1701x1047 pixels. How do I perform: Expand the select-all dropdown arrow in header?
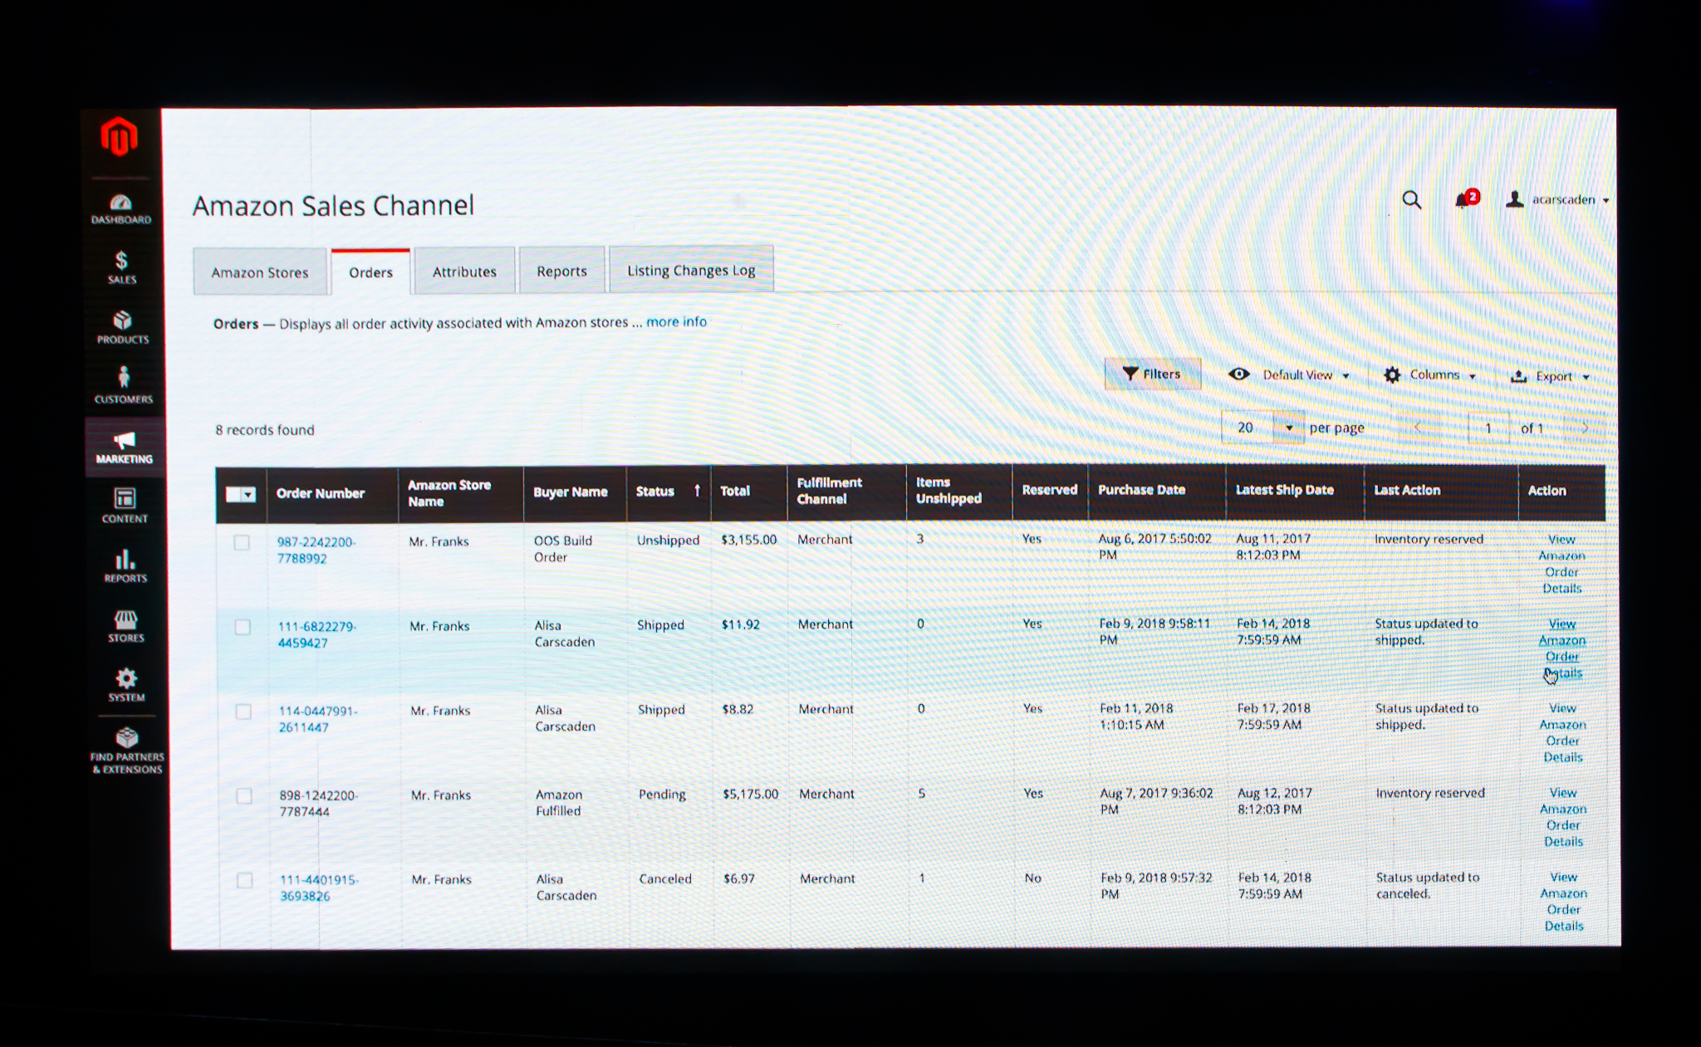pyautogui.click(x=248, y=494)
